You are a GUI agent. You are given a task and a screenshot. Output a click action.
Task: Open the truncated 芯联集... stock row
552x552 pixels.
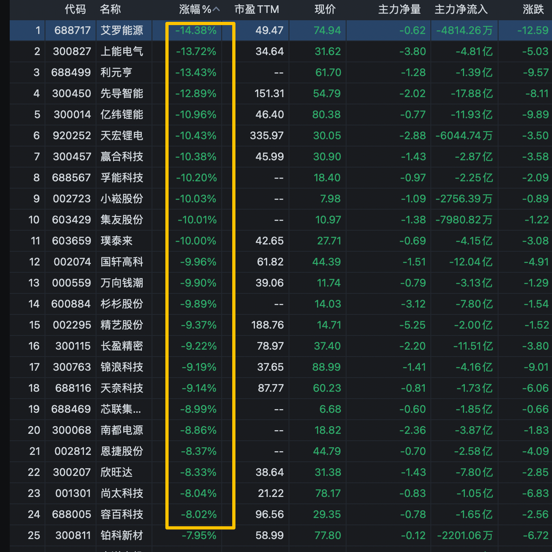click(121, 409)
